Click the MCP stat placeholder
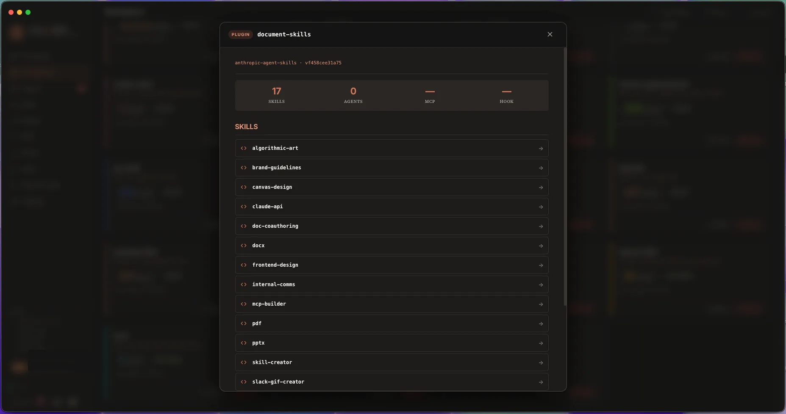This screenshot has width=786, height=414. (x=430, y=96)
